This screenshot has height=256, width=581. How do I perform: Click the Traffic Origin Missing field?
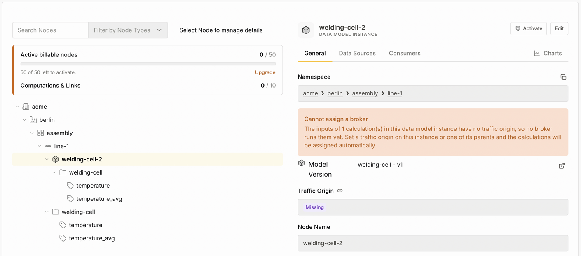[x=433, y=207]
